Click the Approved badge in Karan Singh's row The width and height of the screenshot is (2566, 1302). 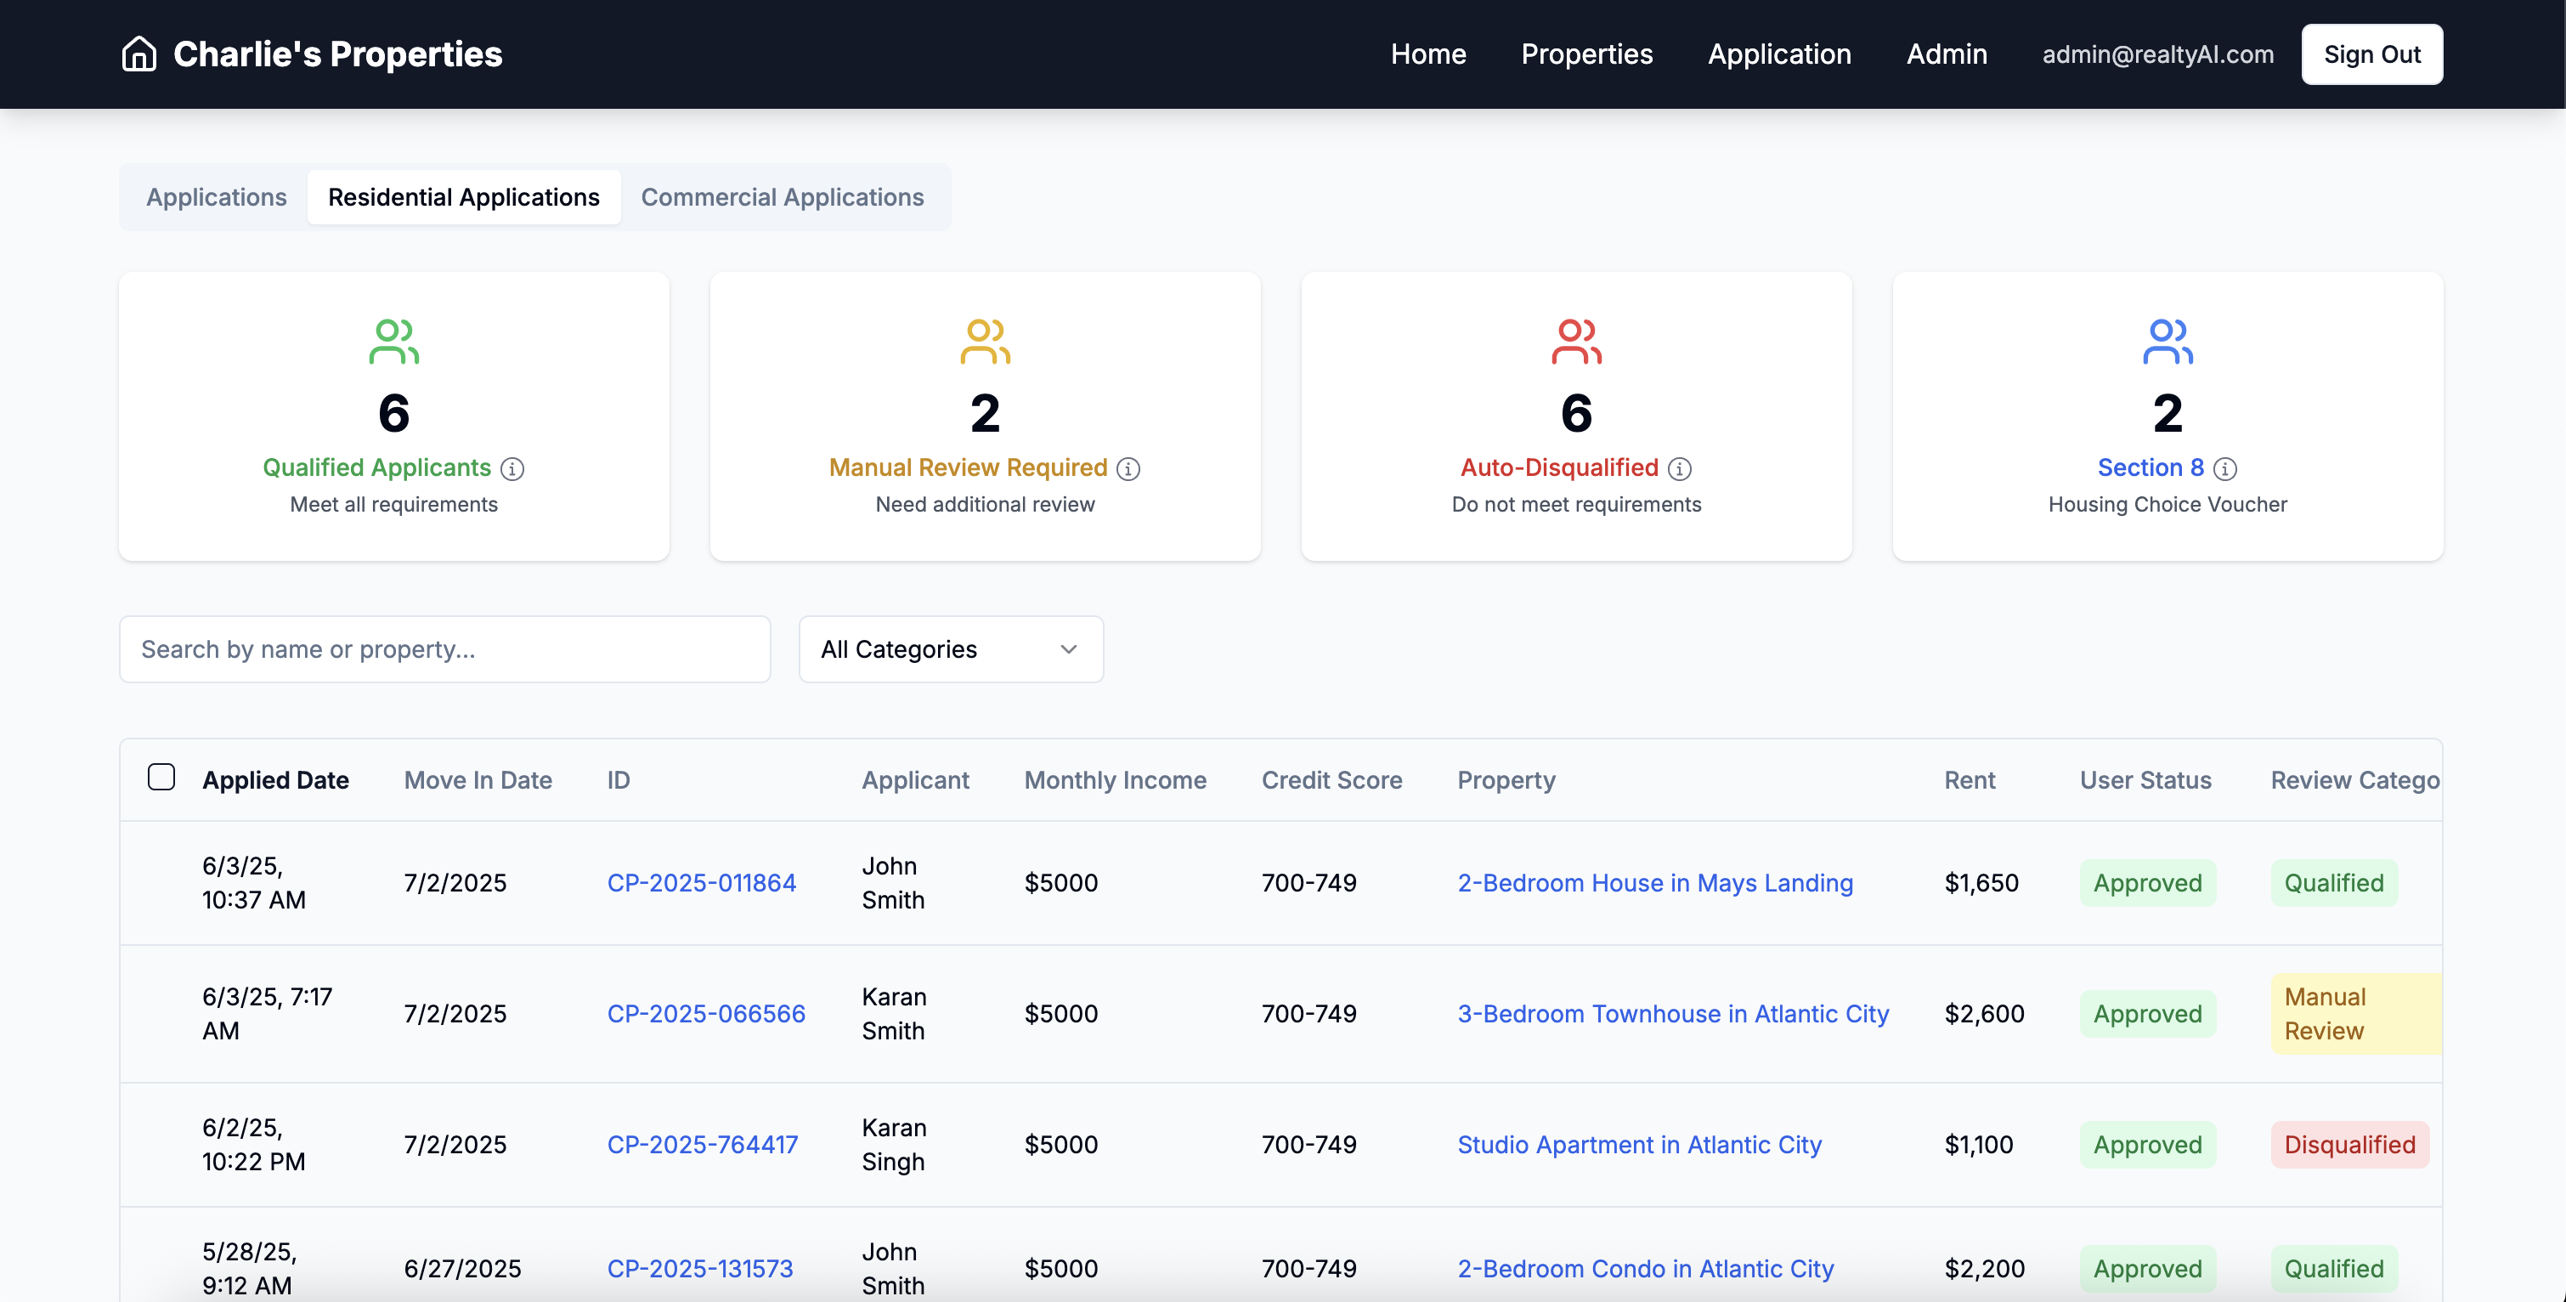(2148, 1145)
